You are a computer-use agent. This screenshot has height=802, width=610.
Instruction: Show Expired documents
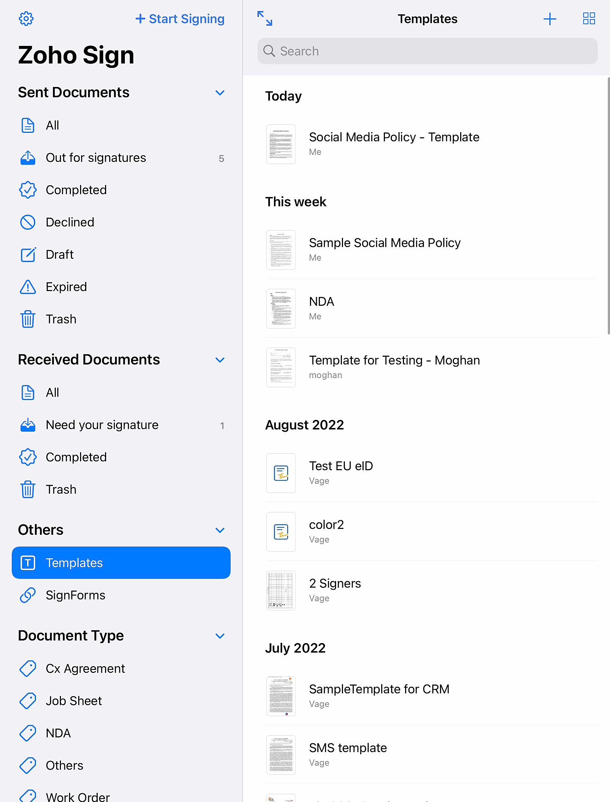[121, 287]
